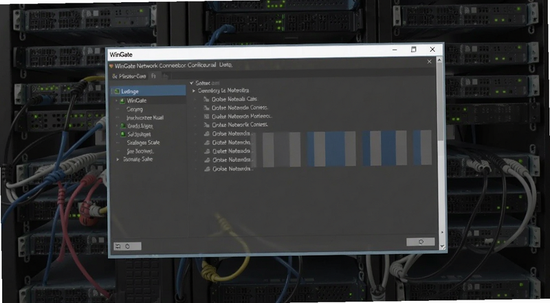Click the second toolbar icon after Plieste-Cue
This screenshot has height=303, width=550.
click(153, 76)
